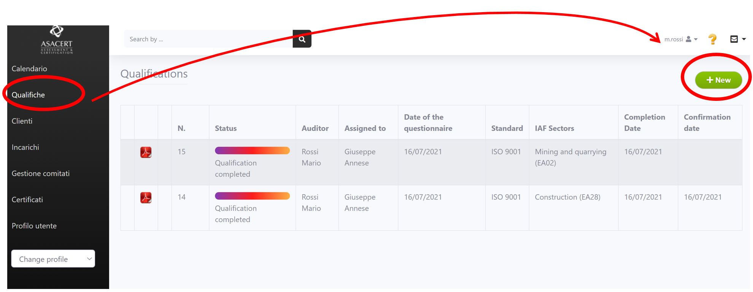Open Incarichi in the sidebar

25,147
